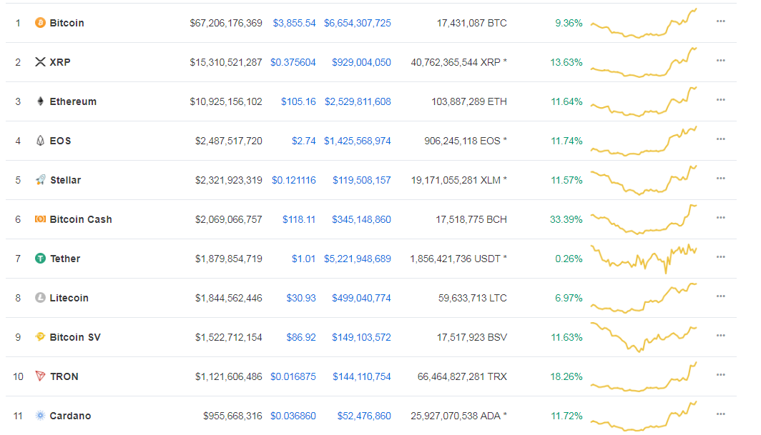The image size is (761, 435).
Task: Click the Ethereum diamond icon
Action: 40,101
